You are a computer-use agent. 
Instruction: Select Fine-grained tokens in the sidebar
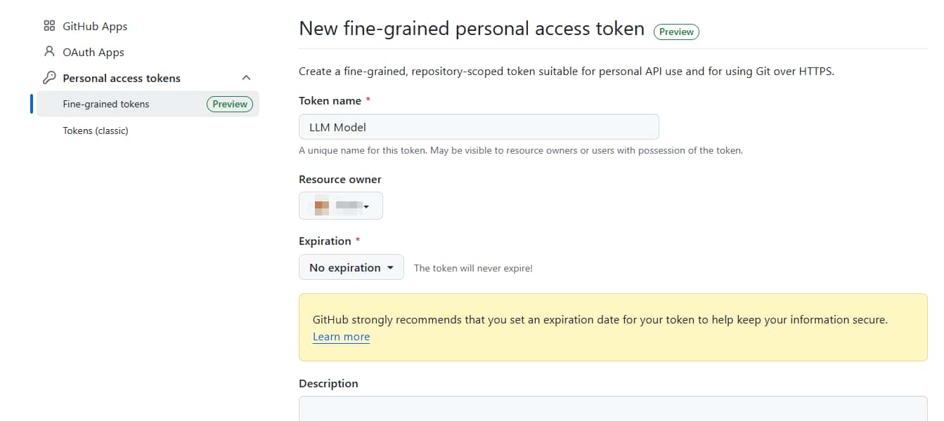pos(106,103)
